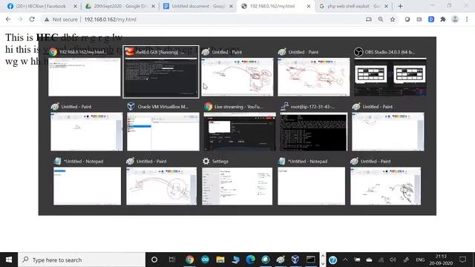
Task: Click the grey panel extension icon in the toolbar
Action: click(x=419, y=19)
